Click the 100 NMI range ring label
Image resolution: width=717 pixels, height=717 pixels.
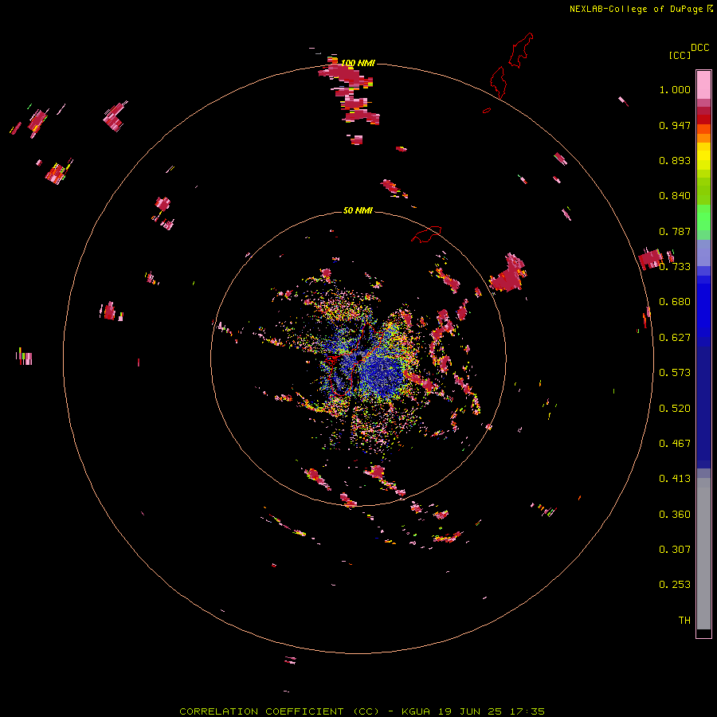click(358, 63)
